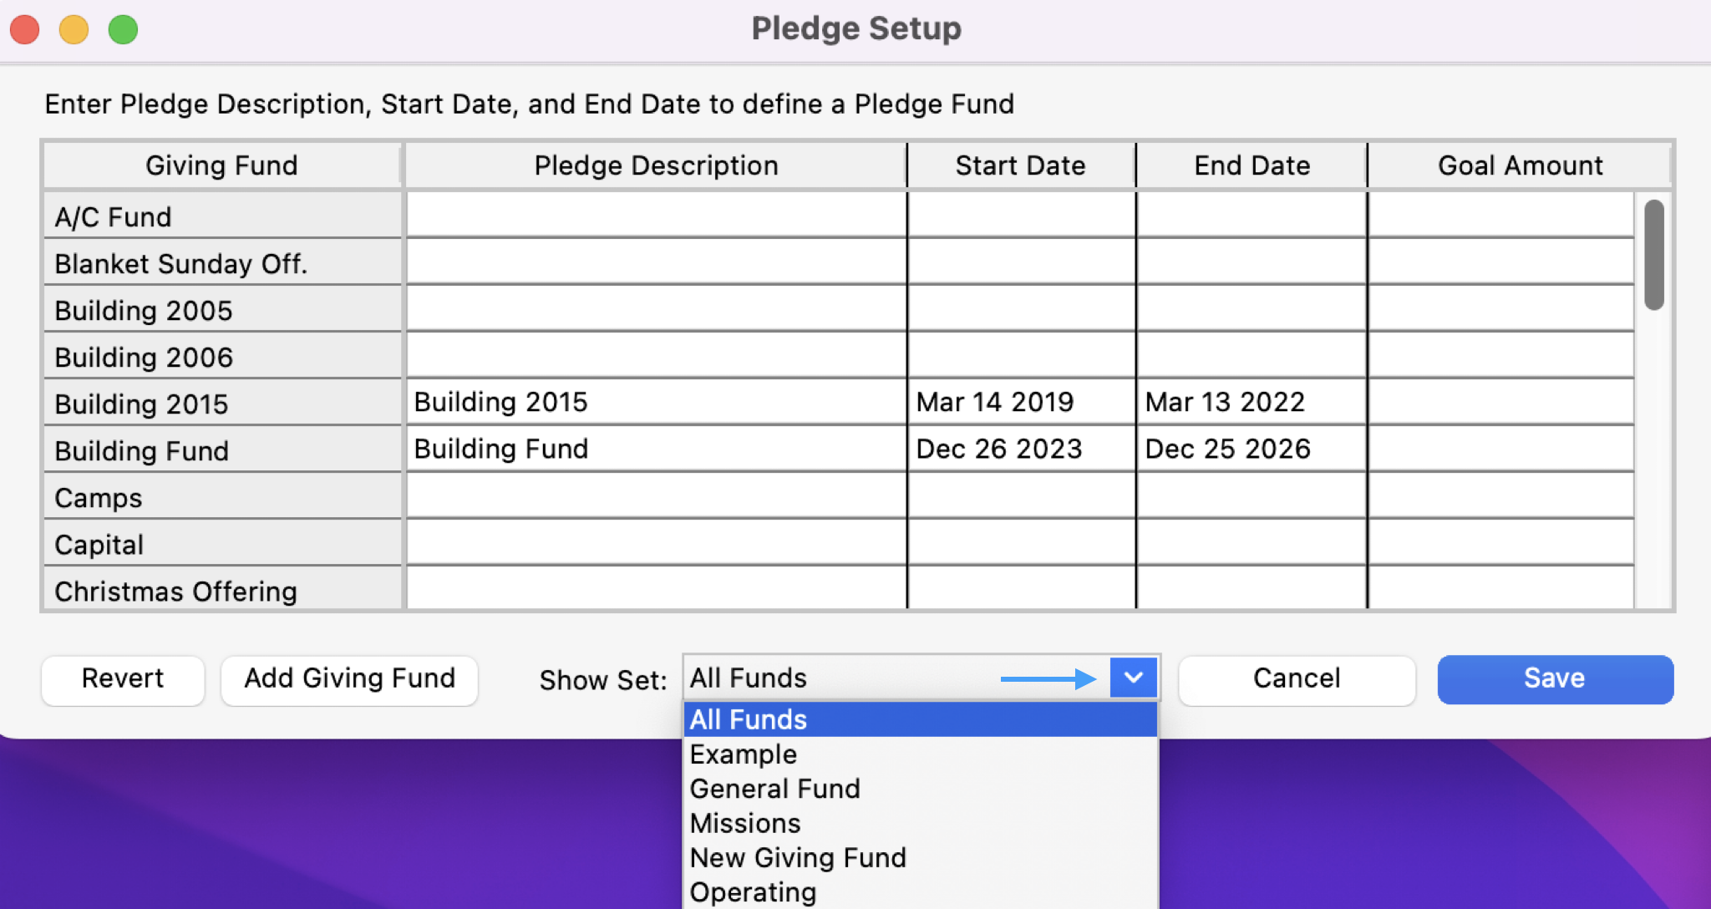Confirm the highlighted "All Funds" option
1711x909 pixels.
pos(748,719)
